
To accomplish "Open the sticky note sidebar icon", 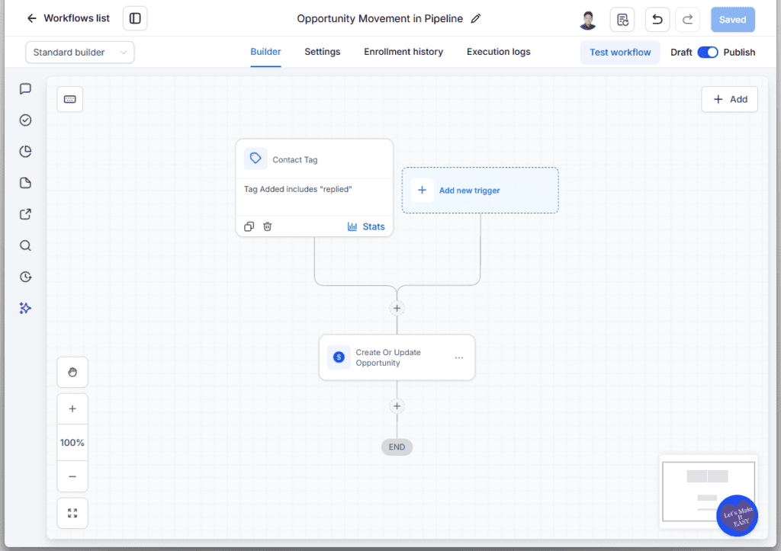I will point(25,183).
